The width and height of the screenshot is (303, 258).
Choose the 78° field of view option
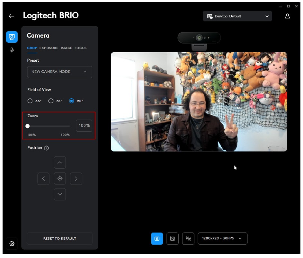(51, 101)
